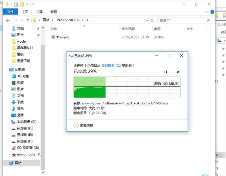Click the properties quick access icon
The width and height of the screenshot is (226, 176).
(x=16, y=4)
